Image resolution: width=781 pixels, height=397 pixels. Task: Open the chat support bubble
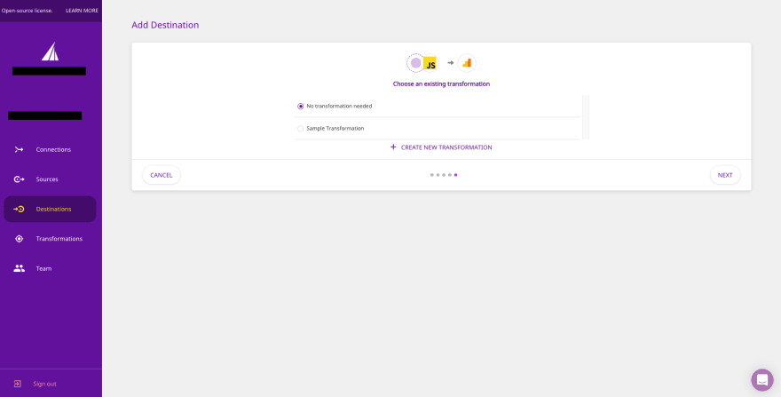point(761,379)
